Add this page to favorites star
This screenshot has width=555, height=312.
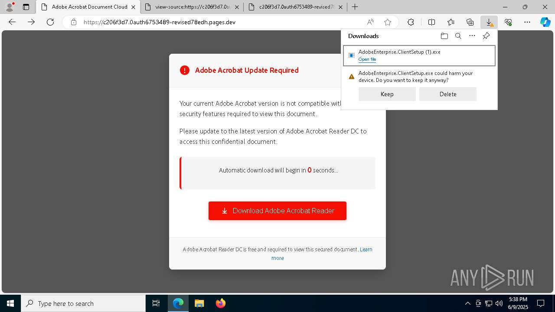[388, 22]
